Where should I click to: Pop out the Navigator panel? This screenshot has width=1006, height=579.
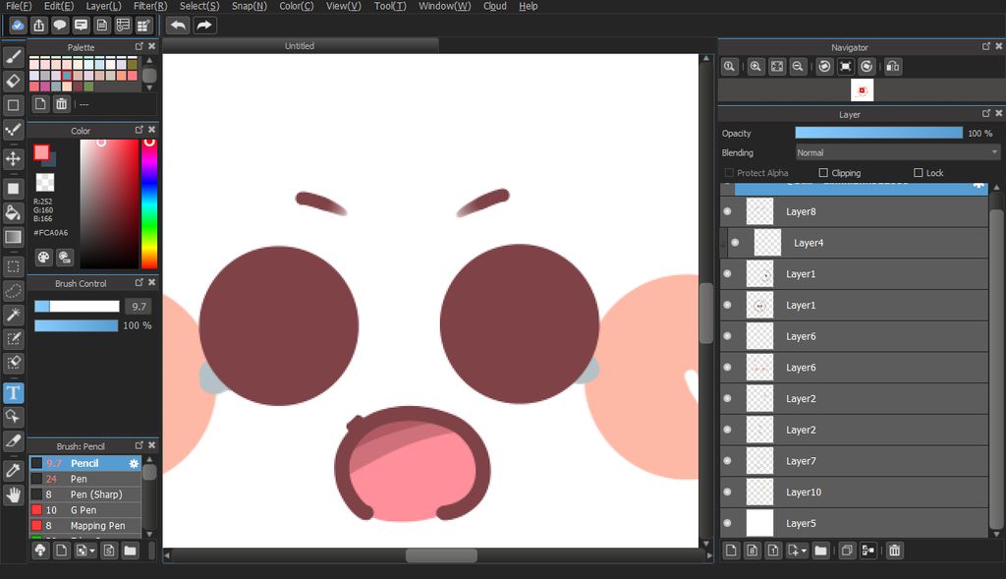986,46
